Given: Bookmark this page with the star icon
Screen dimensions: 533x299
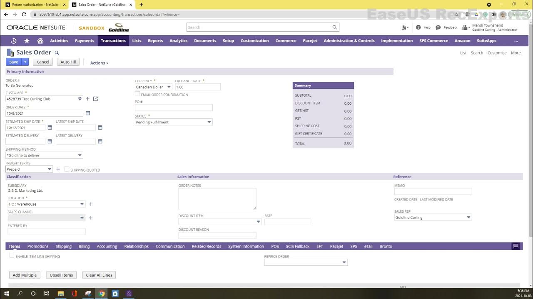Looking at the screenshot, I should click(457, 14).
